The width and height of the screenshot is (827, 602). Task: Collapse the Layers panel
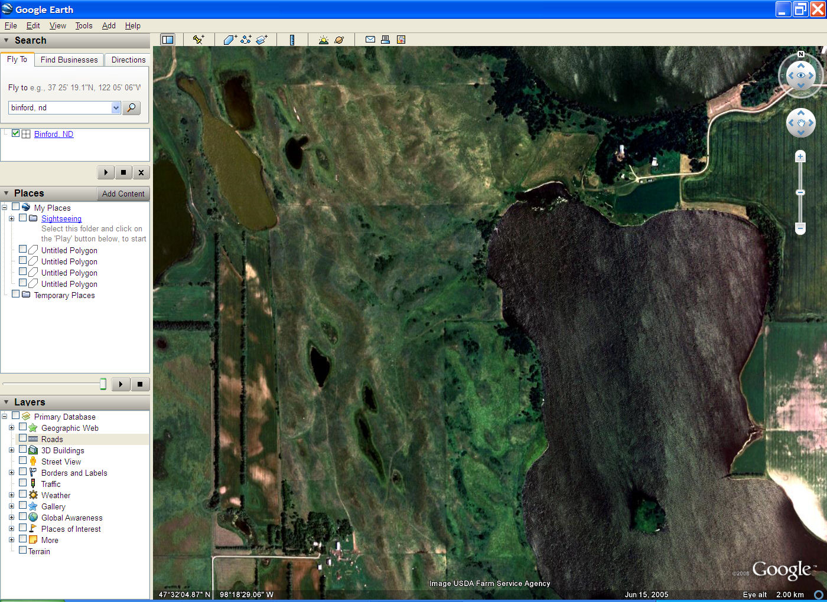[6, 402]
